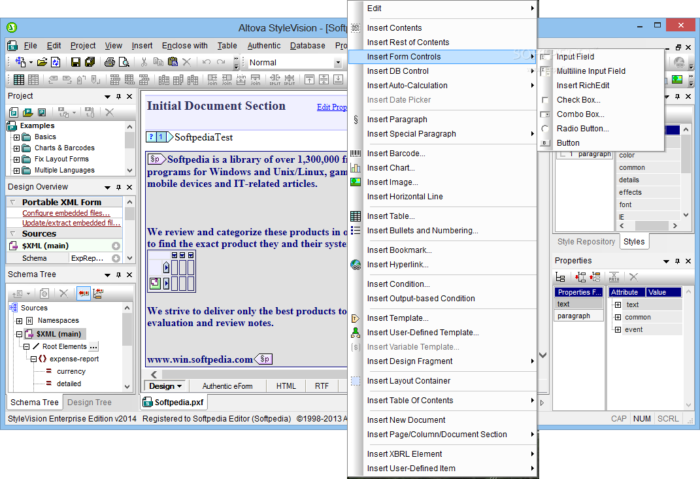The image size is (700, 479).
Task: Click the Print toolbar icon
Action: [109, 62]
